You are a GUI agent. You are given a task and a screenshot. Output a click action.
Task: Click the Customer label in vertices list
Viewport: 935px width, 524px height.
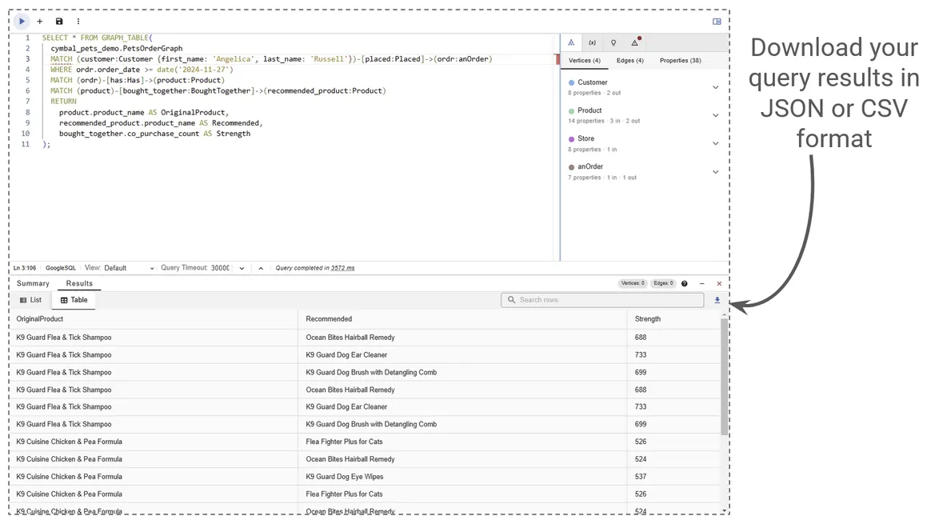click(592, 82)
